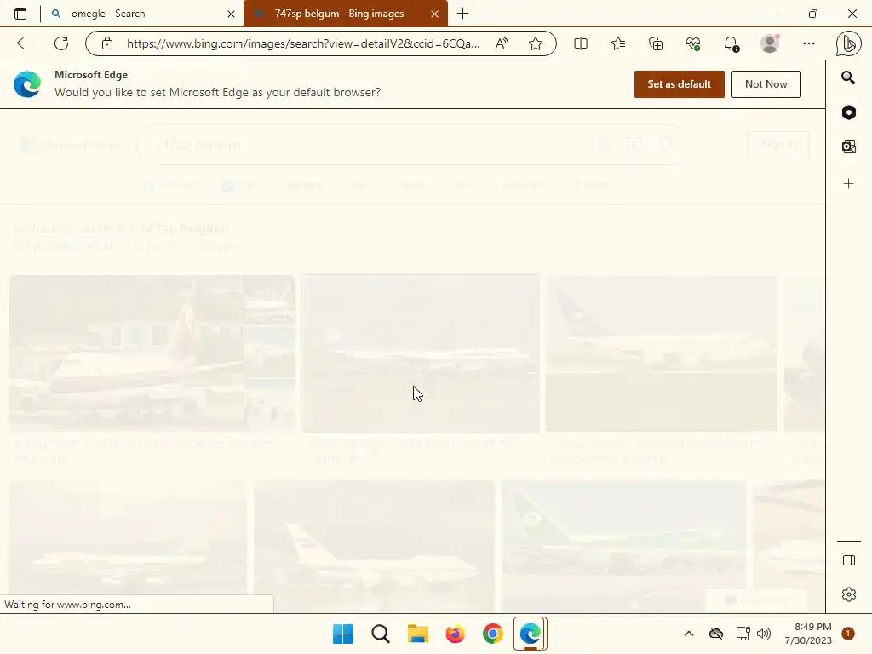Open clock showing 8:49 PM
872x654 pixels.
click(x=808, y=634)
